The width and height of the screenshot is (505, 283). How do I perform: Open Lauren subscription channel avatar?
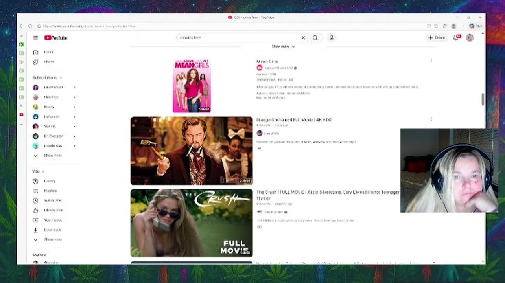click(x=36, y=87)
